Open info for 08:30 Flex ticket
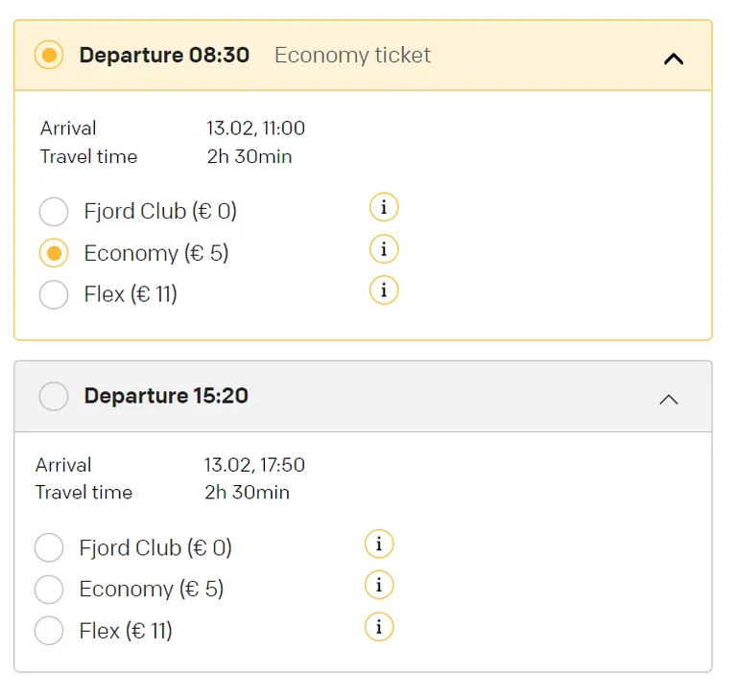 pyautogui.click(x=384, y=290)
